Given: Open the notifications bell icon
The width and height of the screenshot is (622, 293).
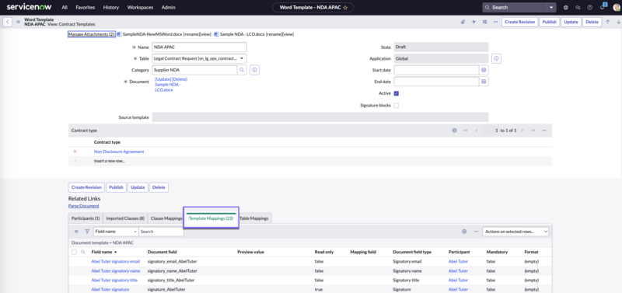Looking at the screenshot, I should tap(602, 7).
